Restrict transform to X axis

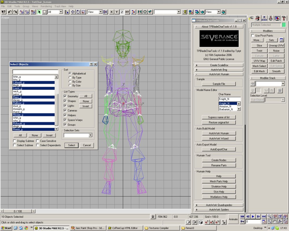point(111,12)
